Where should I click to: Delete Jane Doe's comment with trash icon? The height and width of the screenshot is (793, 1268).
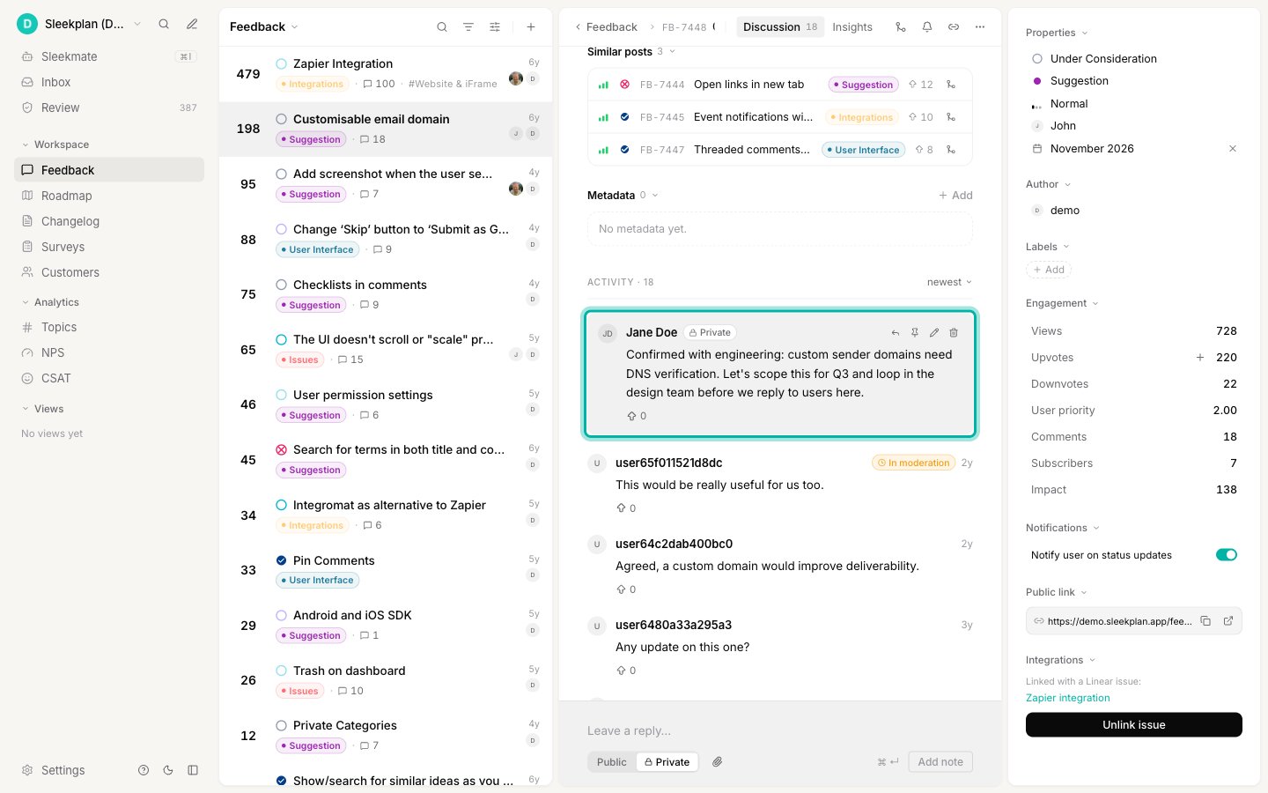[954, 333]
